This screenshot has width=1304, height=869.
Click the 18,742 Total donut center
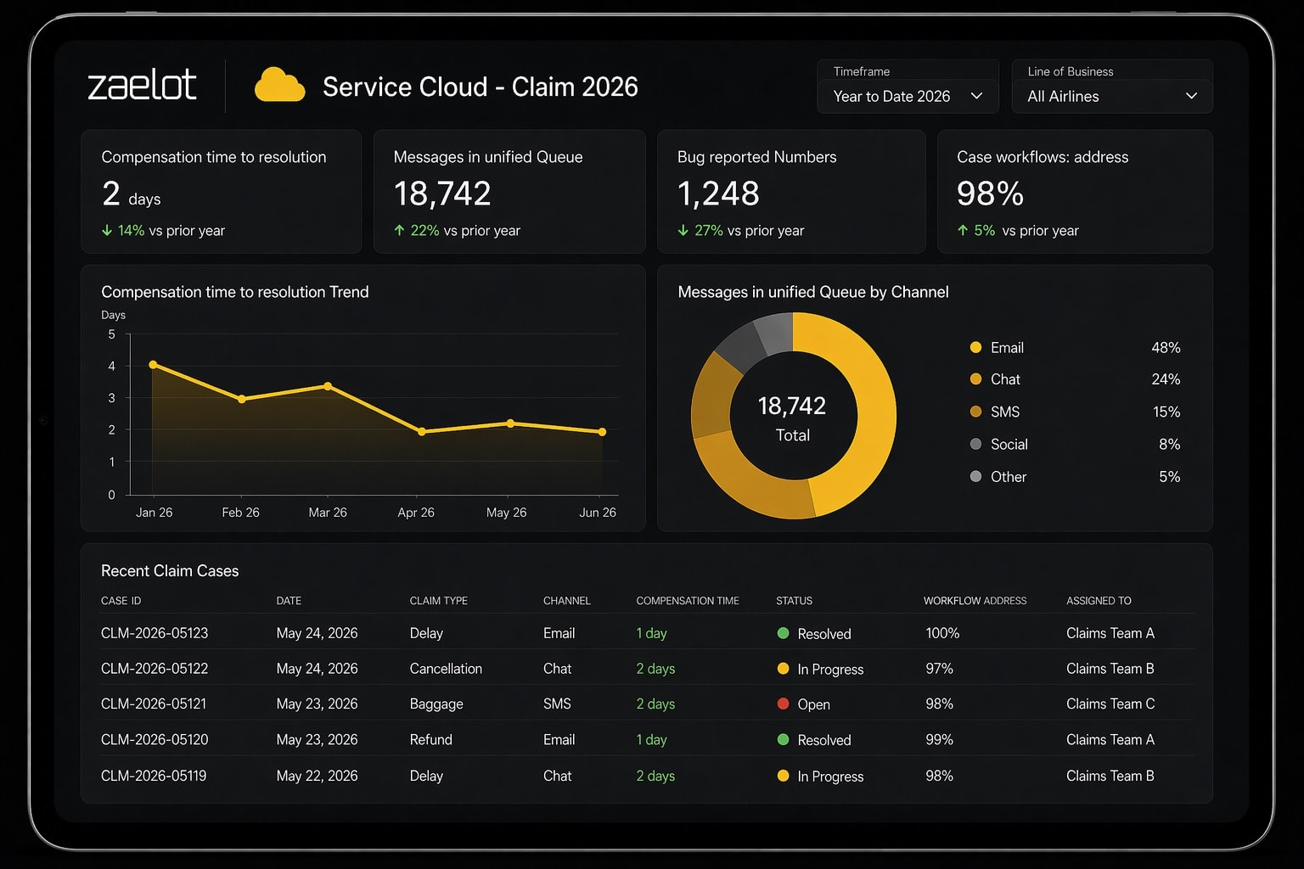click(793, 418)
